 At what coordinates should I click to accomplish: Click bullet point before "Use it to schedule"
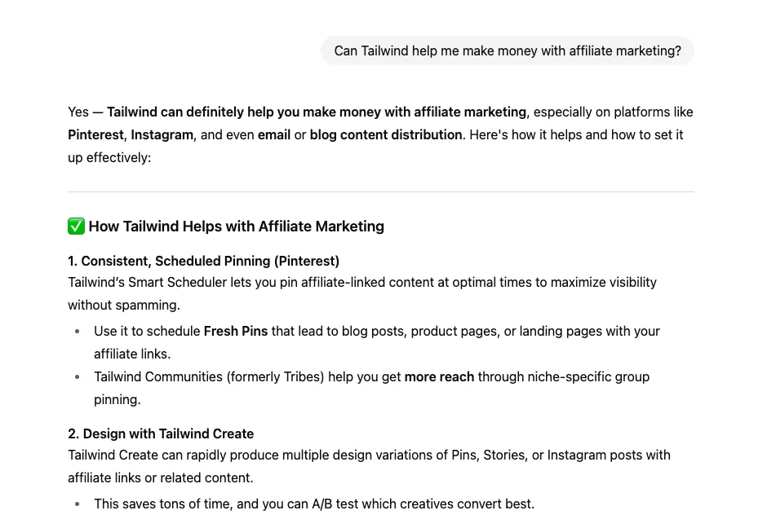pos(78,332)
